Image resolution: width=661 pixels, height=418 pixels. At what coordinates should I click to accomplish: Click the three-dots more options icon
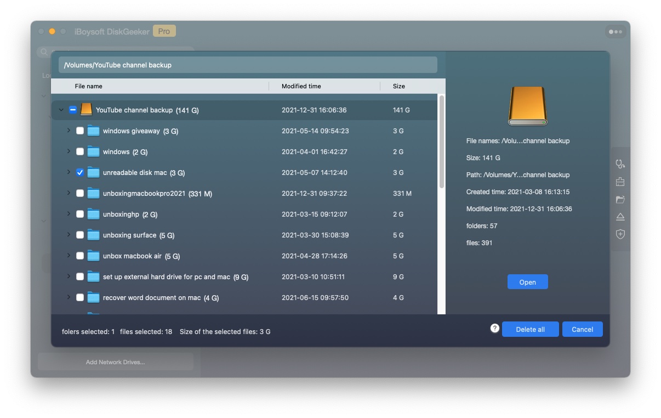615,32
